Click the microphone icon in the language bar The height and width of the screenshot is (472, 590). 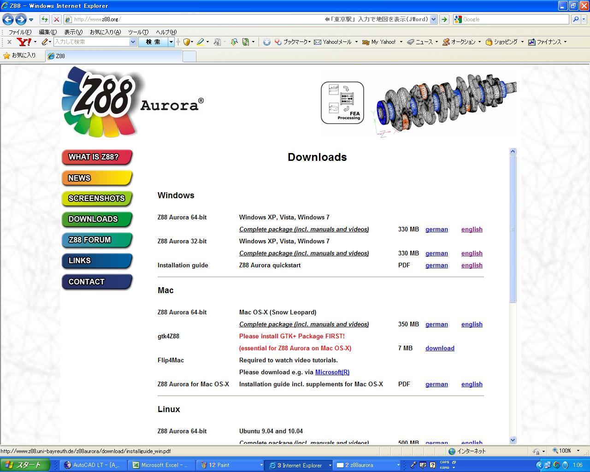pyautogui.click(x=413, y=465)
